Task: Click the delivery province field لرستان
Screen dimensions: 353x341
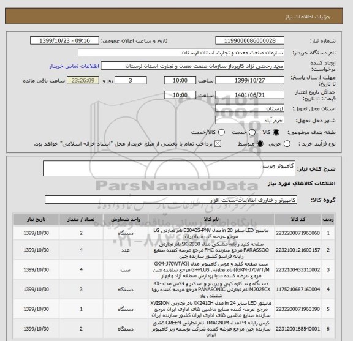Action: [249, 108]
